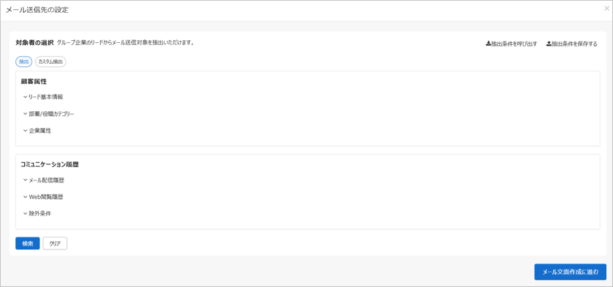Click the upload icon beside 抽出条件を保存する
This screenshot has width=613, height=287.
click(549, 44)
